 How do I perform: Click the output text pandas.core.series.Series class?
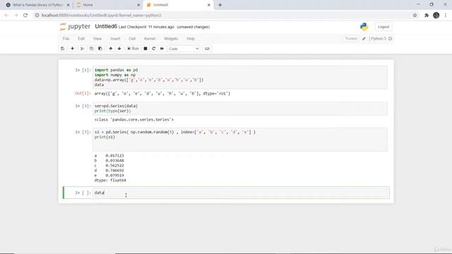click(x=134, y=119)
